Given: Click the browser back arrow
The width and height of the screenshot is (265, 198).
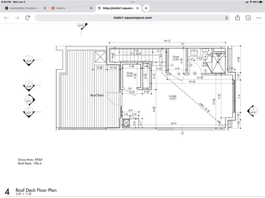Looking at the screenshot, I should tap(6, 18).
